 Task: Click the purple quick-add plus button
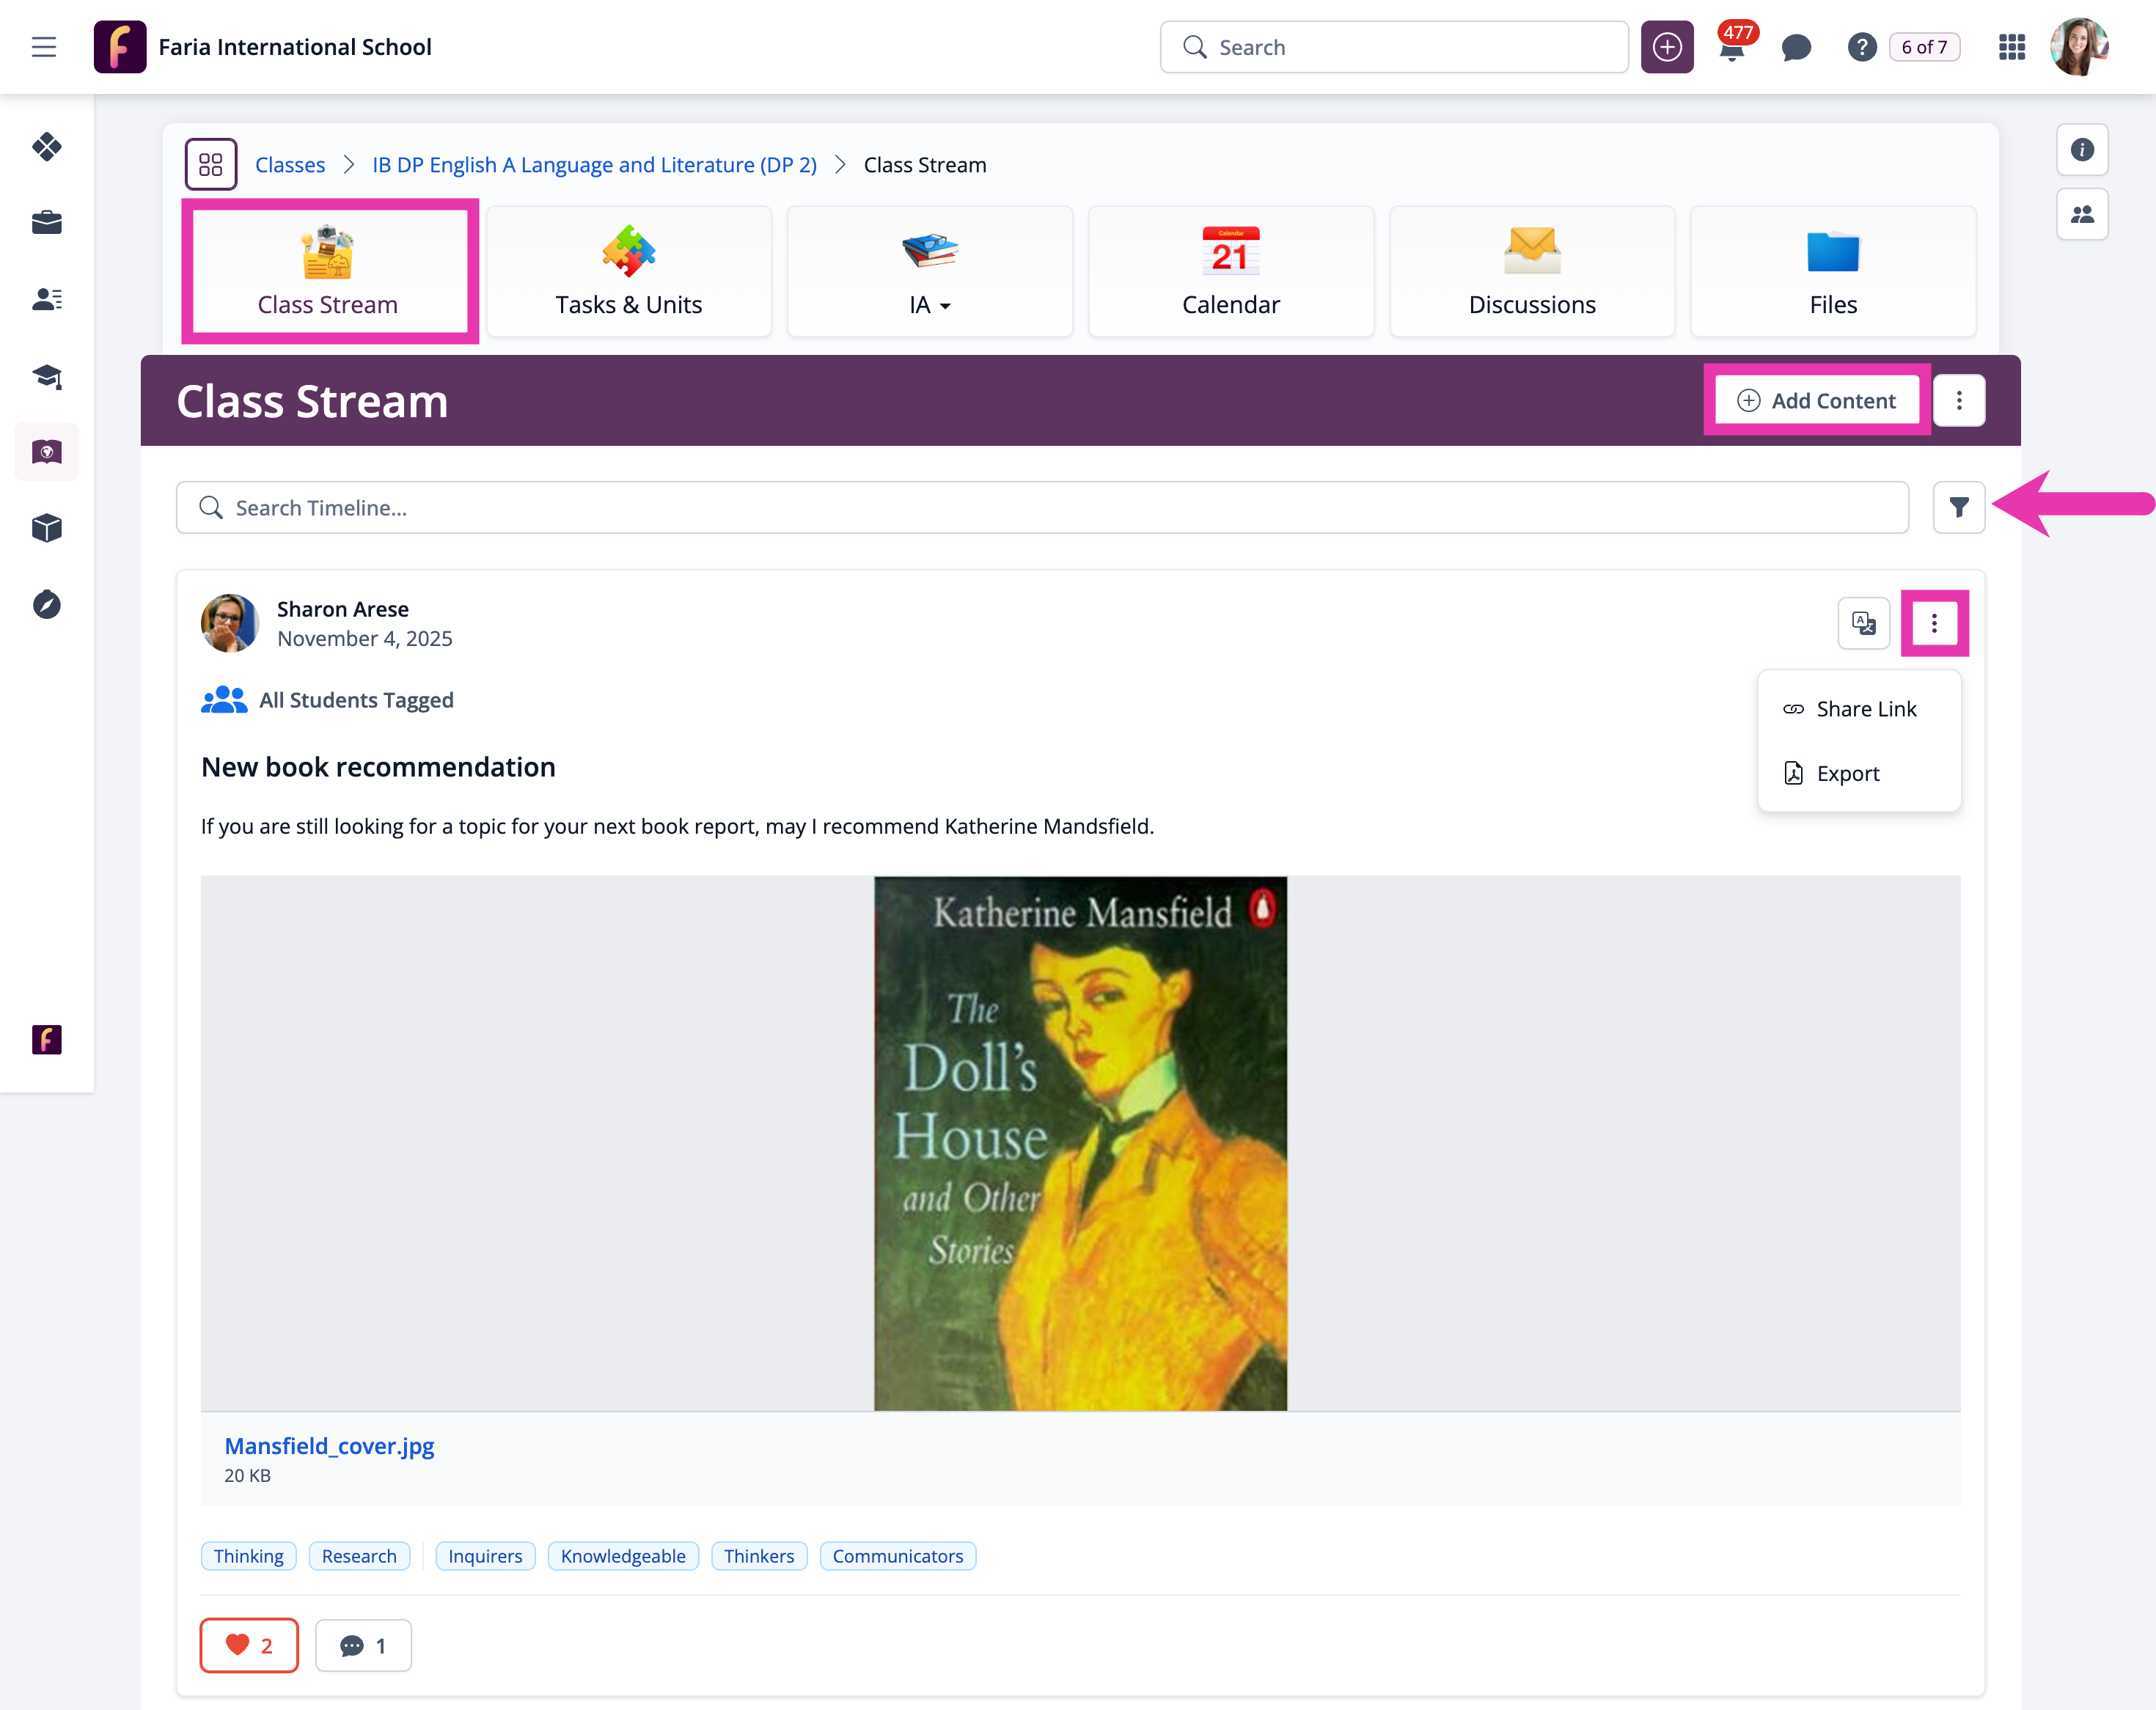pyautogui.click(x=1667, y=47)
